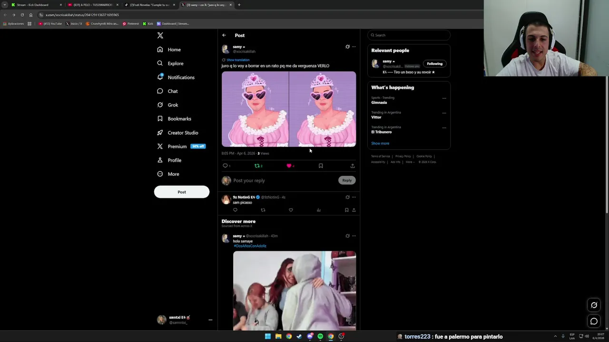Screen dimensions: 609x342
Task: Click the X Search box
Action: (x=409, y=35)
